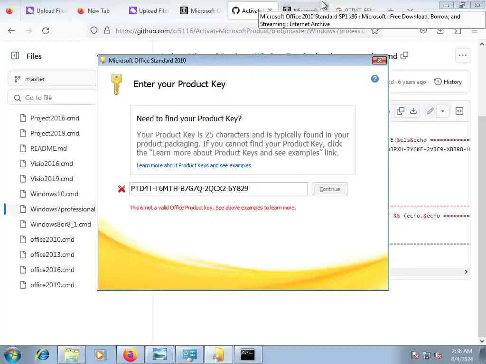Open the Office setup taskbar item
The height and width of the screenshot is (364, 486).
pos(218,355)
